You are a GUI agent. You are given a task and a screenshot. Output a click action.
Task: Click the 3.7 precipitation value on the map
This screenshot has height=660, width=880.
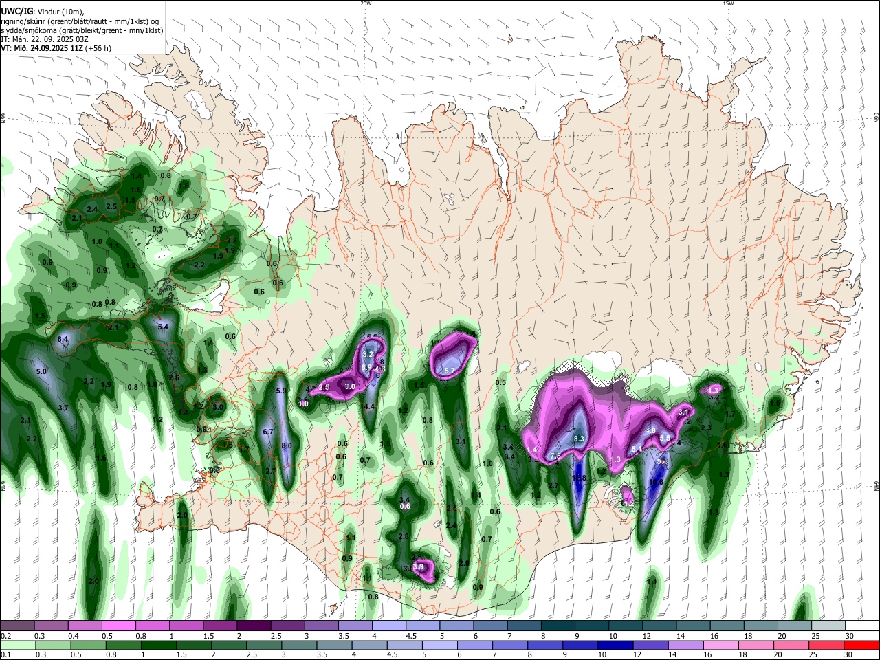click(x=63, y=408)
